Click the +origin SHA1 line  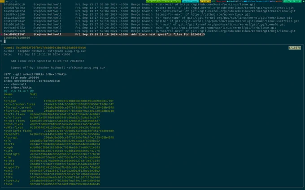pos(59,101)
